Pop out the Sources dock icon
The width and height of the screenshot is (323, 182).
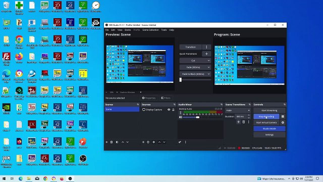tap(175, 105)
